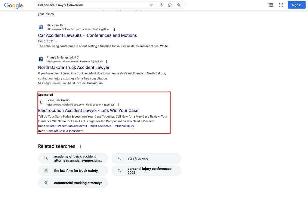Click the magnifier icon in law firm for truck safety chip

point(46,171)
